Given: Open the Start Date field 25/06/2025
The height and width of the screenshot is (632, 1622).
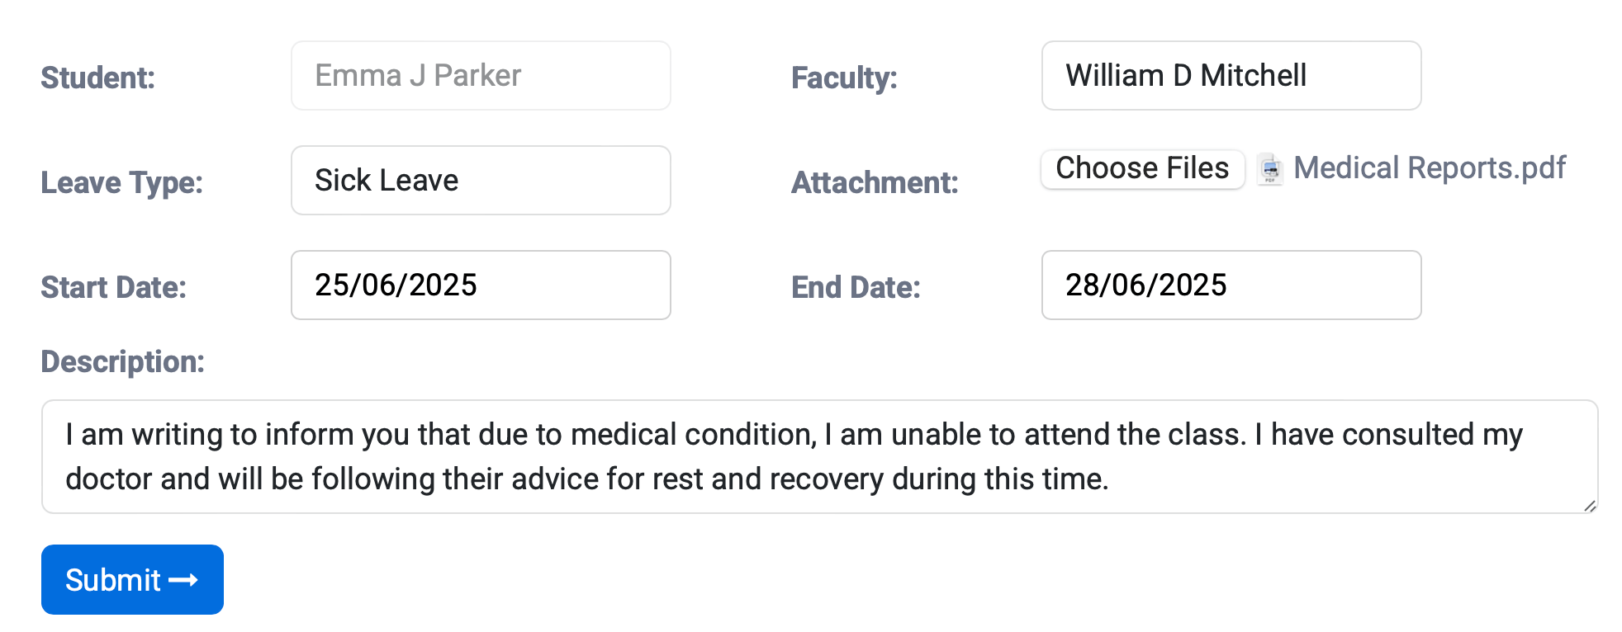Looking at the screenshot, I should pos(481,285).
